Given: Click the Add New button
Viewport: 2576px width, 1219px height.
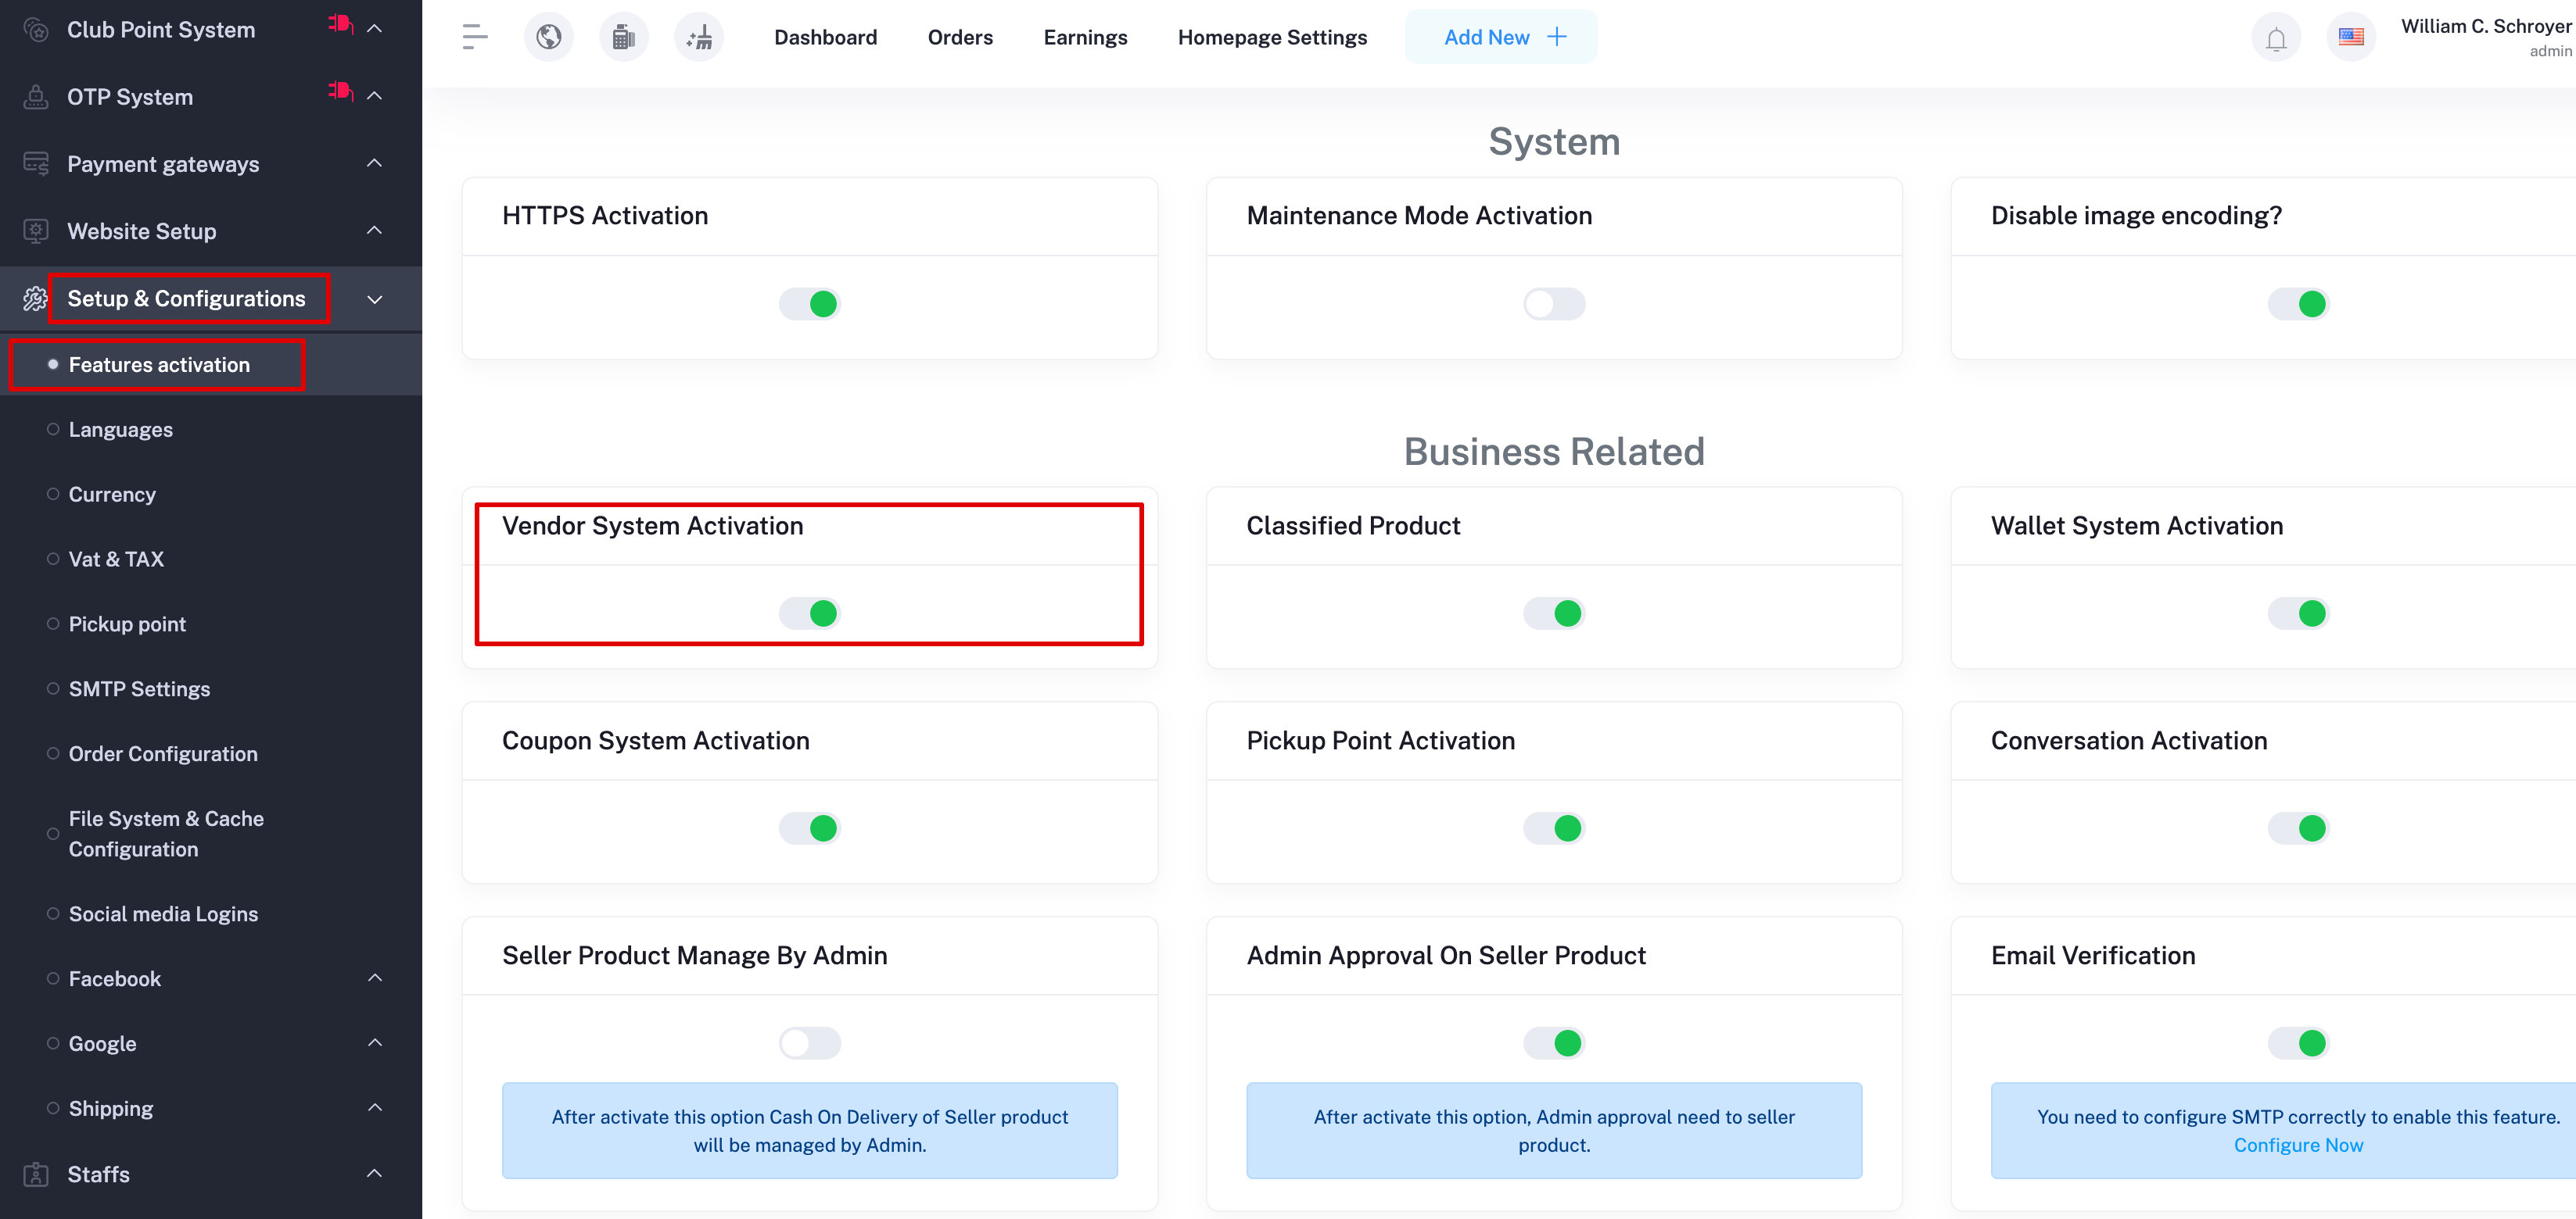Looking at the screenshot, I should tap(1500, 38).
